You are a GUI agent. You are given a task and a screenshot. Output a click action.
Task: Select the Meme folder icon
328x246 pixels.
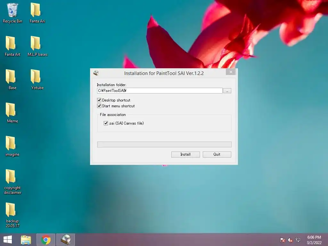(x=12, y=113)
